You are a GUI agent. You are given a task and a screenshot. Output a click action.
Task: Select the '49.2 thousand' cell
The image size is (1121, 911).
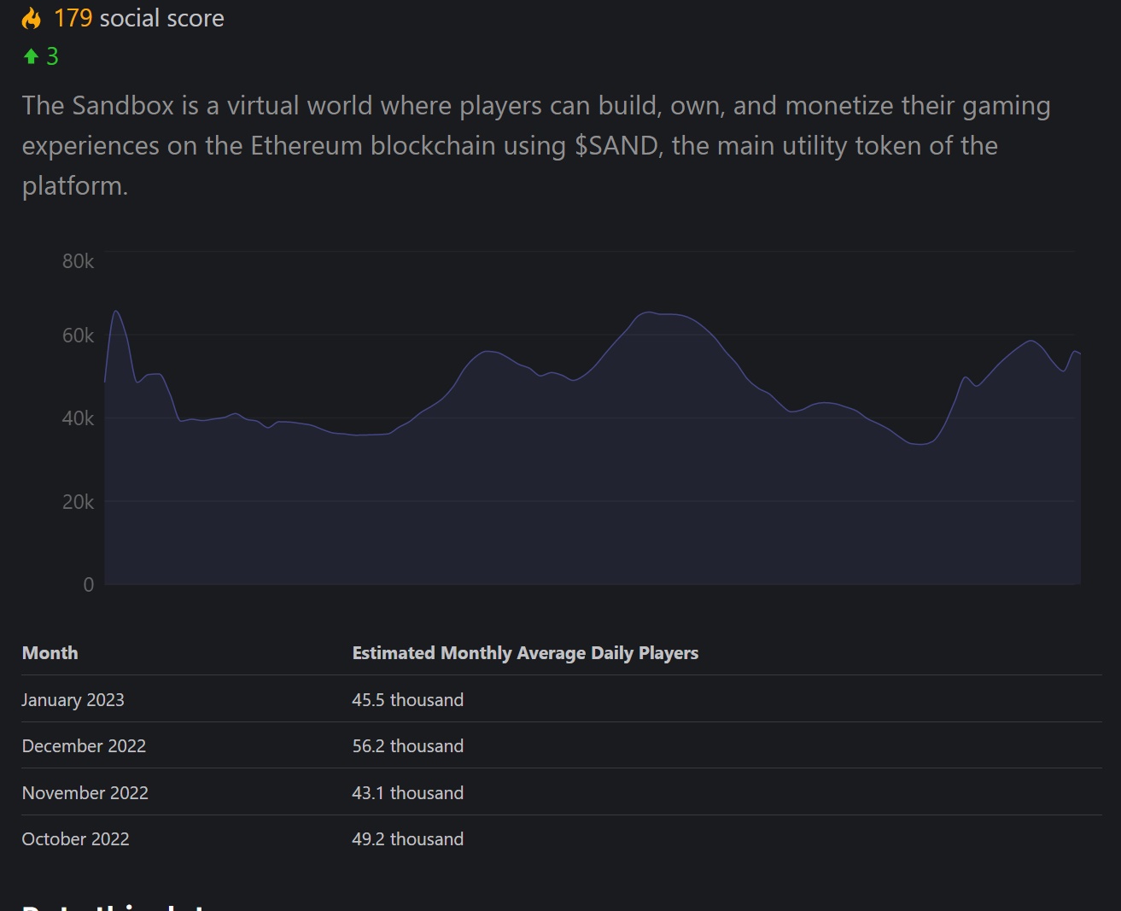coord(407,839)
